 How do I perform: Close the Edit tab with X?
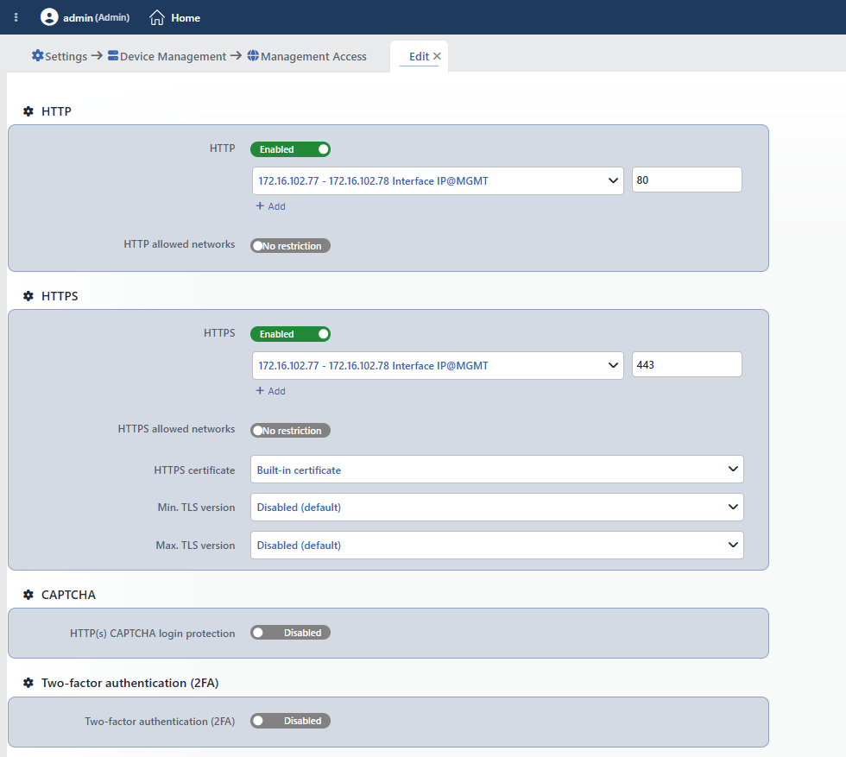coord(437,56)
